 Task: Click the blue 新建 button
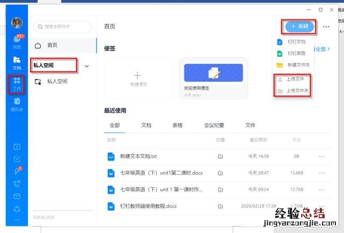(x=299, y=26)
